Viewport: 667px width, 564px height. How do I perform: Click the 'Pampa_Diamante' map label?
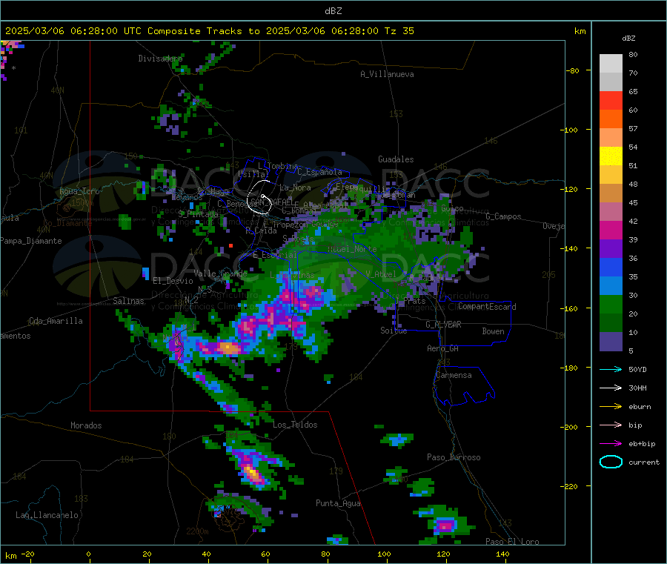pyautogui.click(x=31, y=241)
